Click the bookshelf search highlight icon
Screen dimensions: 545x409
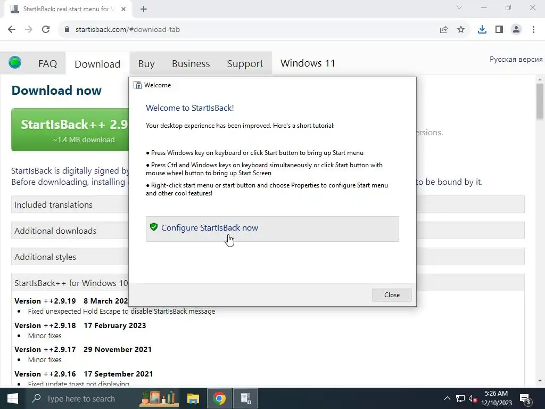coord(159,398)
